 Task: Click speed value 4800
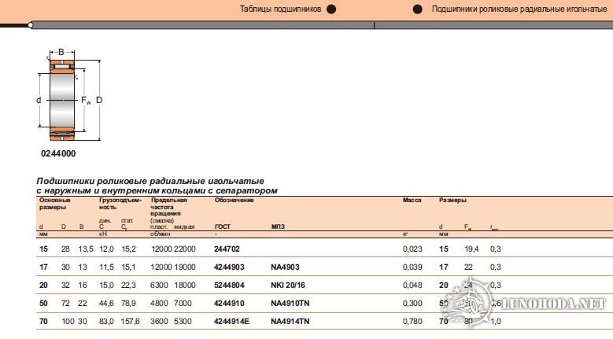[159, 303]
